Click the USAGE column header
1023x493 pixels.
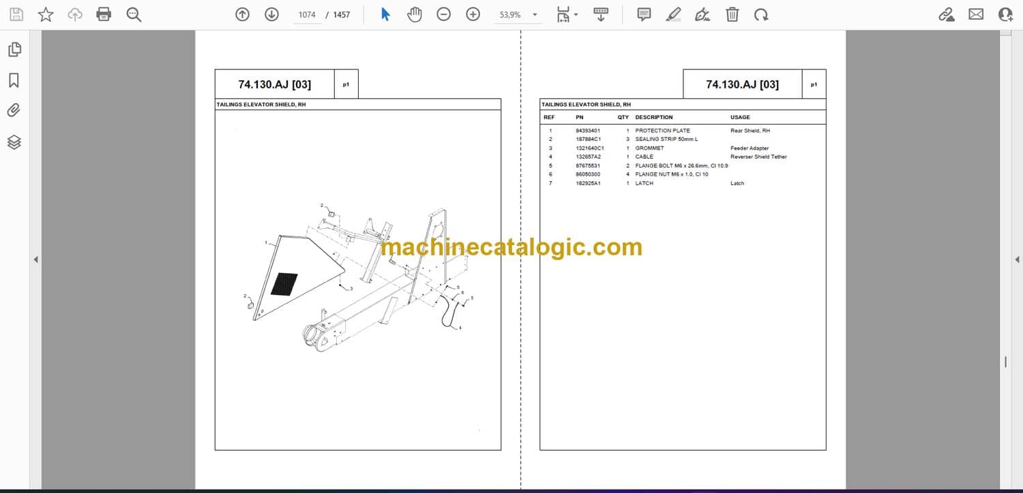[740, 118]
